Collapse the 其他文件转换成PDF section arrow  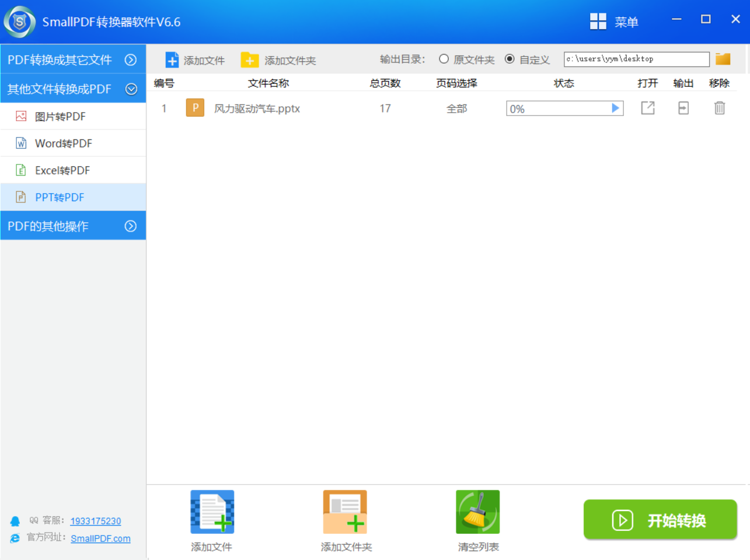pos(131,89)
